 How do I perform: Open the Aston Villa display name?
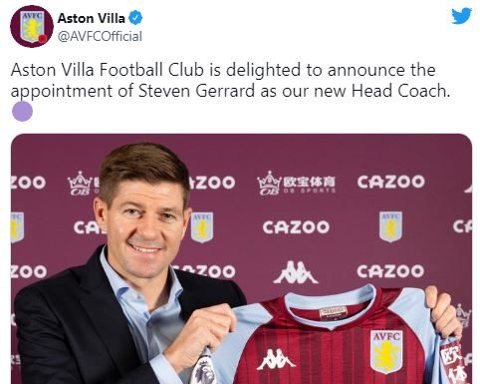[92, 18]
